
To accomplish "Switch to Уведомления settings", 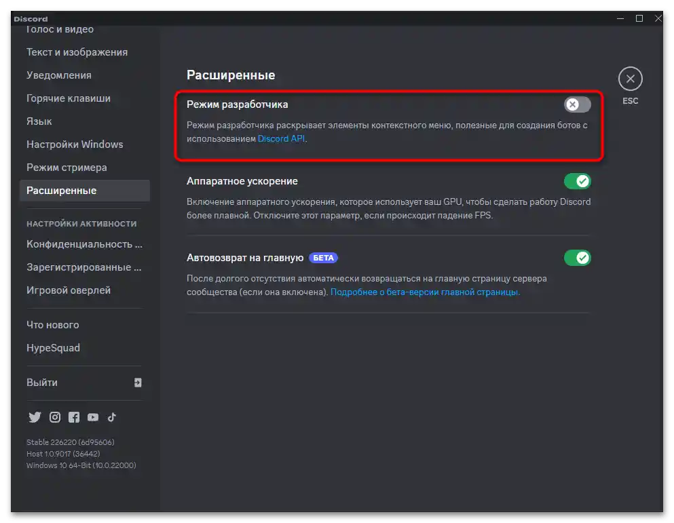I will pyautogui.click(x=58, y=75).
